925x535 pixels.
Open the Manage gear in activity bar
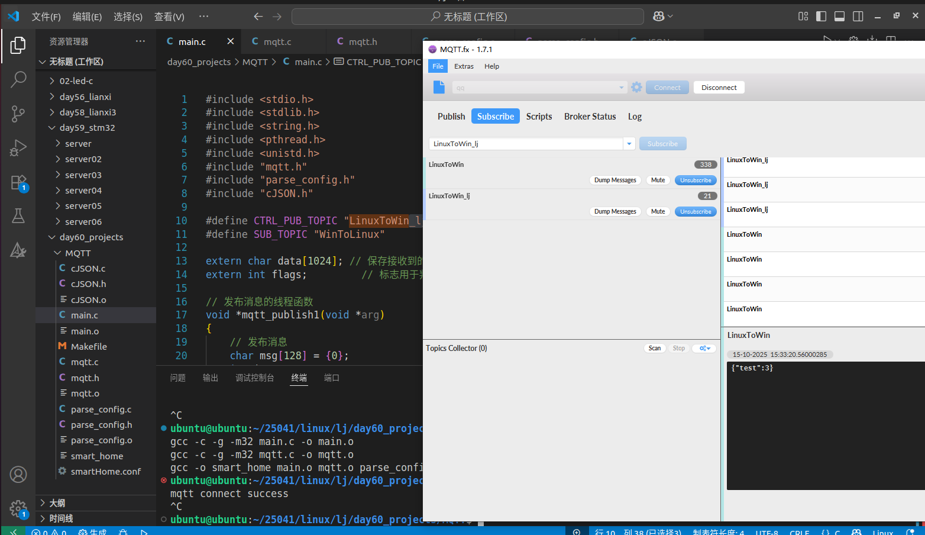(x=18, y=509)
